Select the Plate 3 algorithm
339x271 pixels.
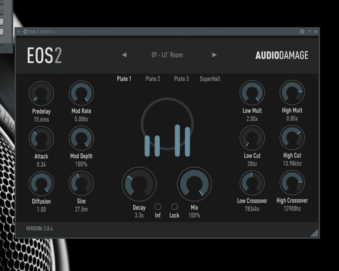181,79
